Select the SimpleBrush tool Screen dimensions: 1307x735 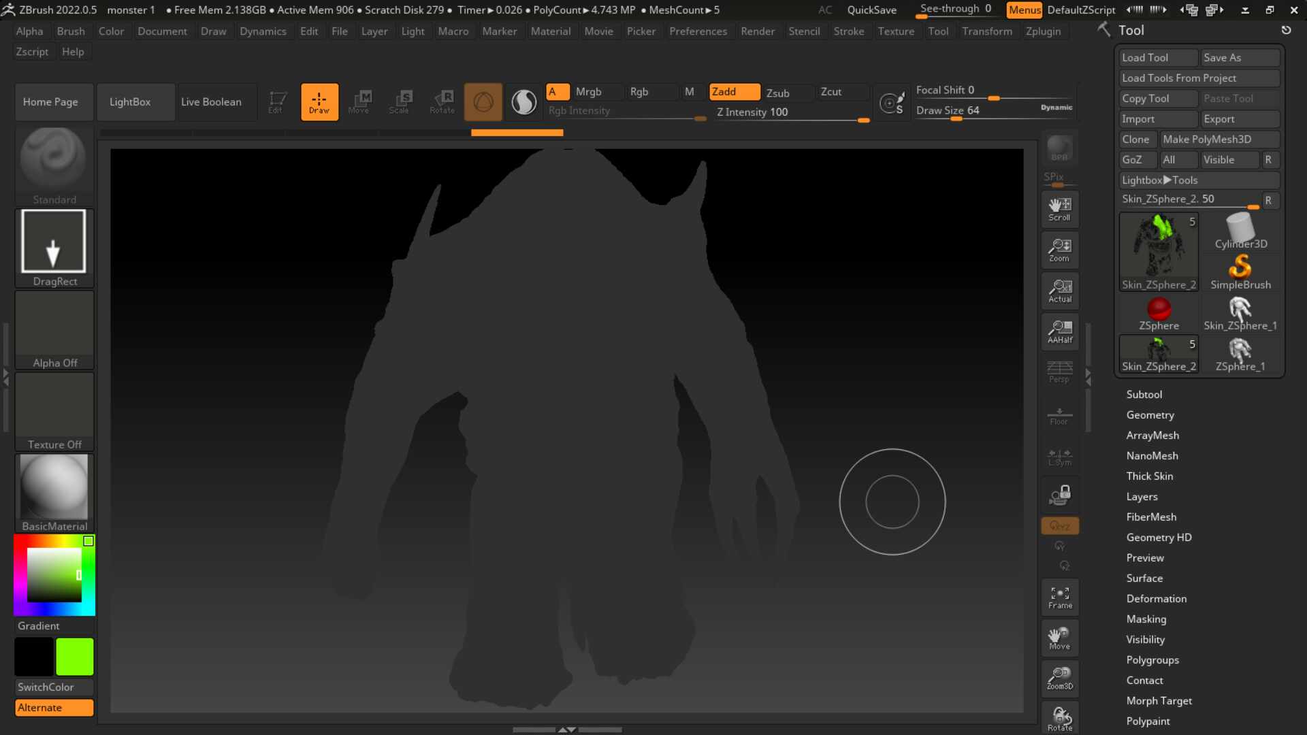1241,272
